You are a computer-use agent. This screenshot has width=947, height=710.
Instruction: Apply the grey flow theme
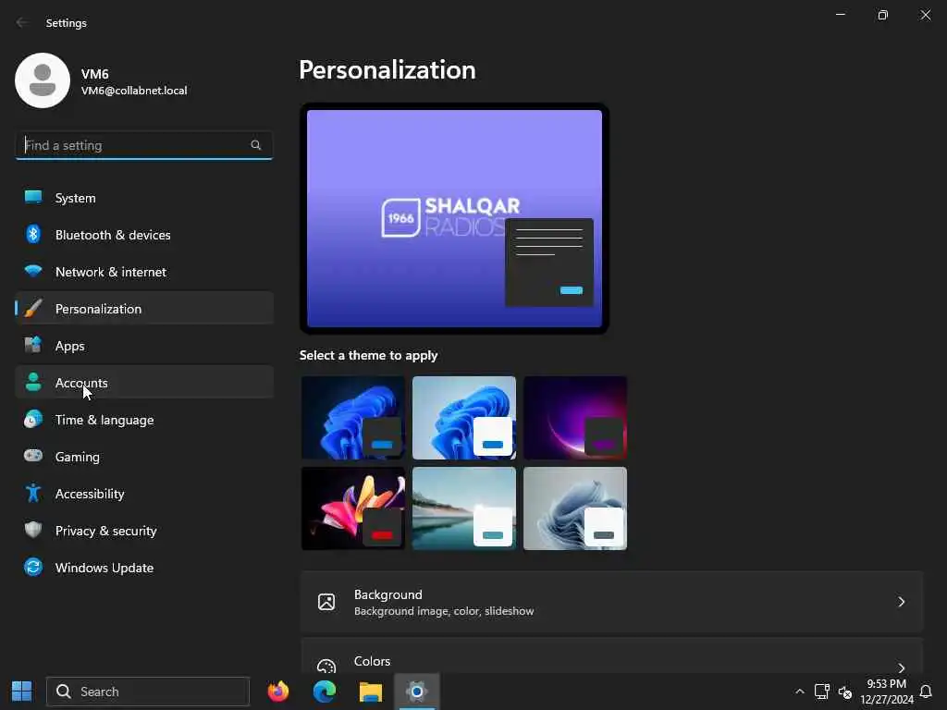575,508
